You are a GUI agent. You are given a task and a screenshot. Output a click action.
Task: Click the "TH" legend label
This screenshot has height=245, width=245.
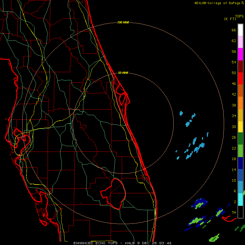point(234,212)
